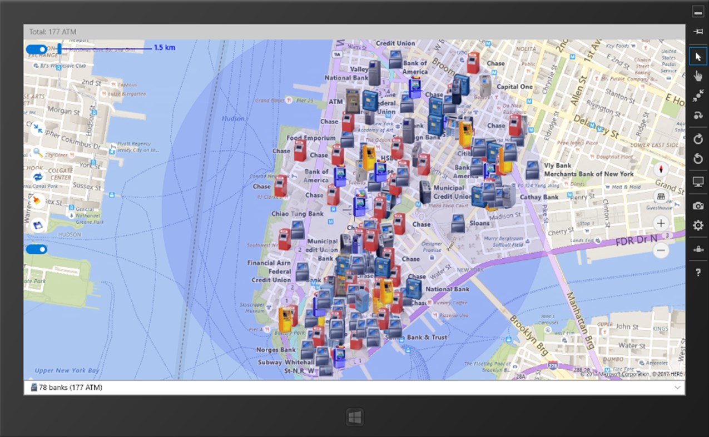
Task: Click 'Merchants Bank of New York' label
Action: (x=589, y=174)
